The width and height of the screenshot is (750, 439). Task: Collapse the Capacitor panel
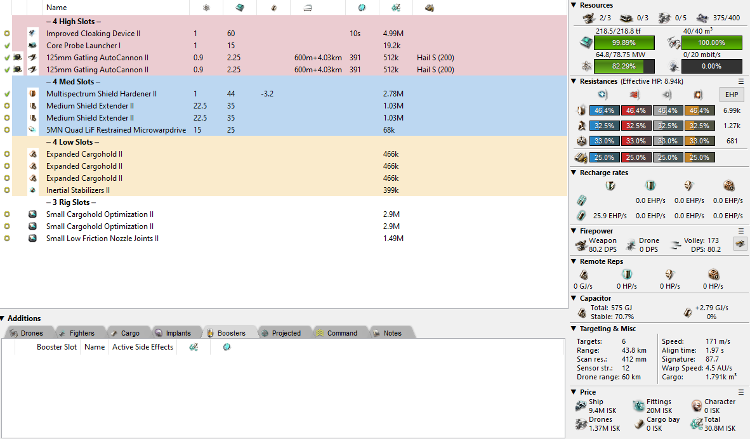[574, 298]
